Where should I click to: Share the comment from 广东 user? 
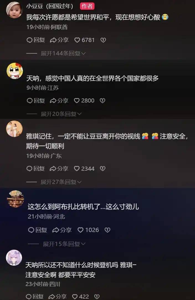coord(59,169)
